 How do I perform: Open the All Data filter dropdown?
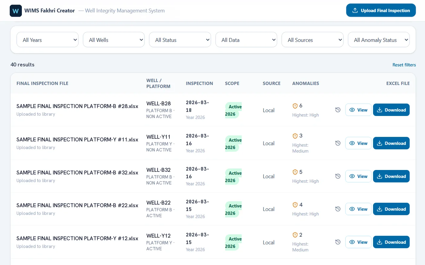click(246, 40)
